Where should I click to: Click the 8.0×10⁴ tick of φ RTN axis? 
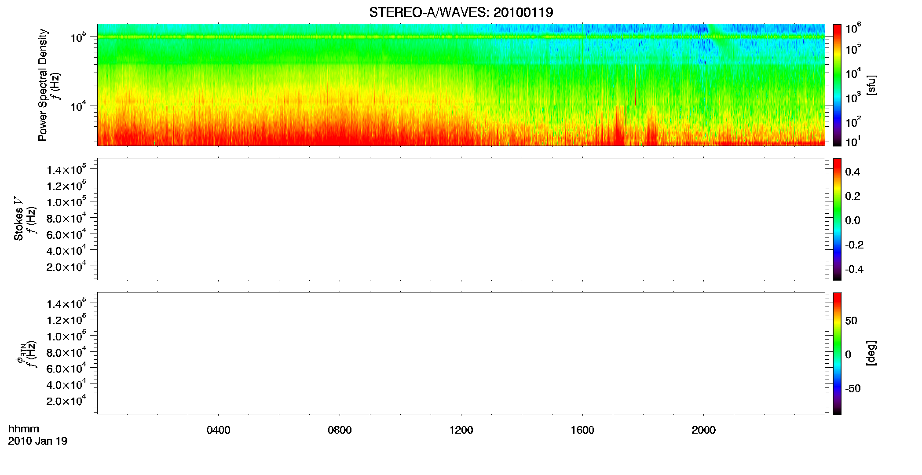click(x=66, y=352)
